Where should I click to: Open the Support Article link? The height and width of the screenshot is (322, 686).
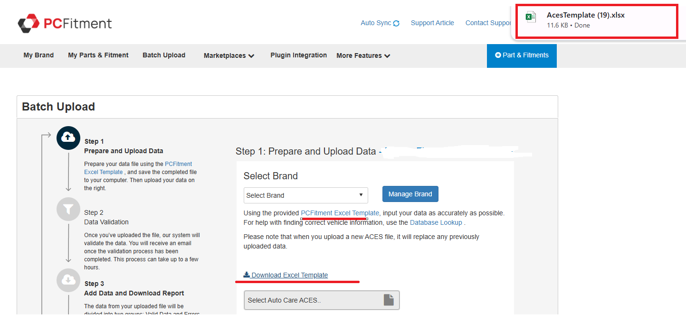click(432, 23)
